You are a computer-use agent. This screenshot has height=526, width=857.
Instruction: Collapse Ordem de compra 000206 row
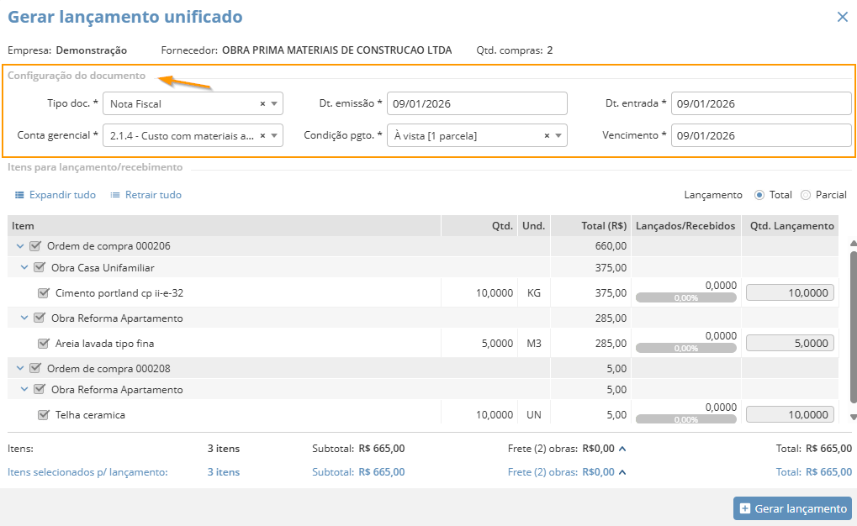(19, 246)
